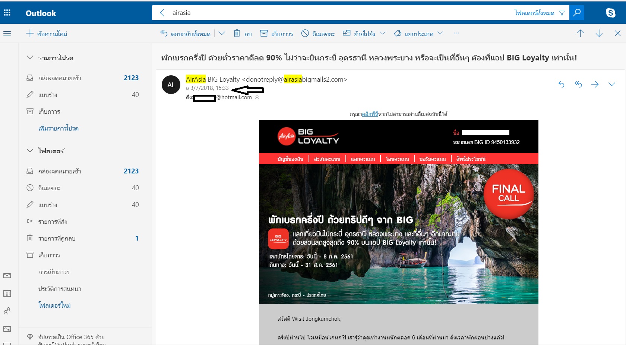Screen dimensions: 626x345
Task: Delete the email (ลบ)
Action: click(x=243, y=34)
